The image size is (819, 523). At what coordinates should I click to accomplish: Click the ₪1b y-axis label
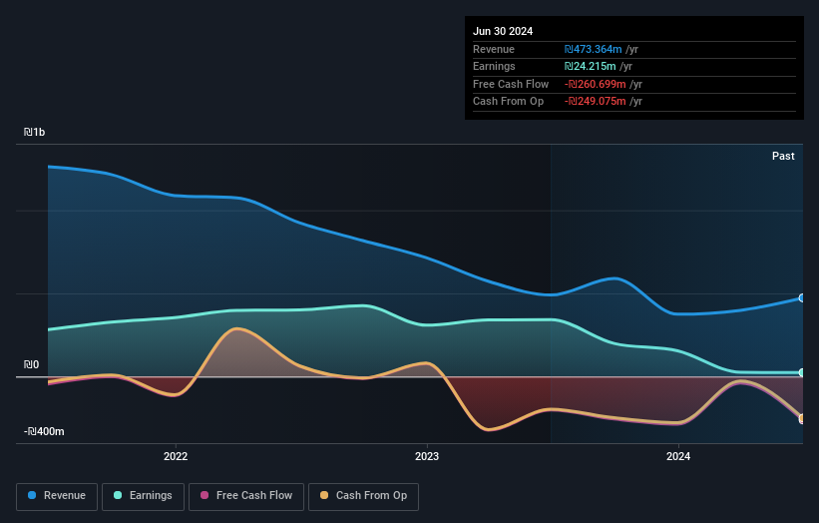tap(35, 132)
